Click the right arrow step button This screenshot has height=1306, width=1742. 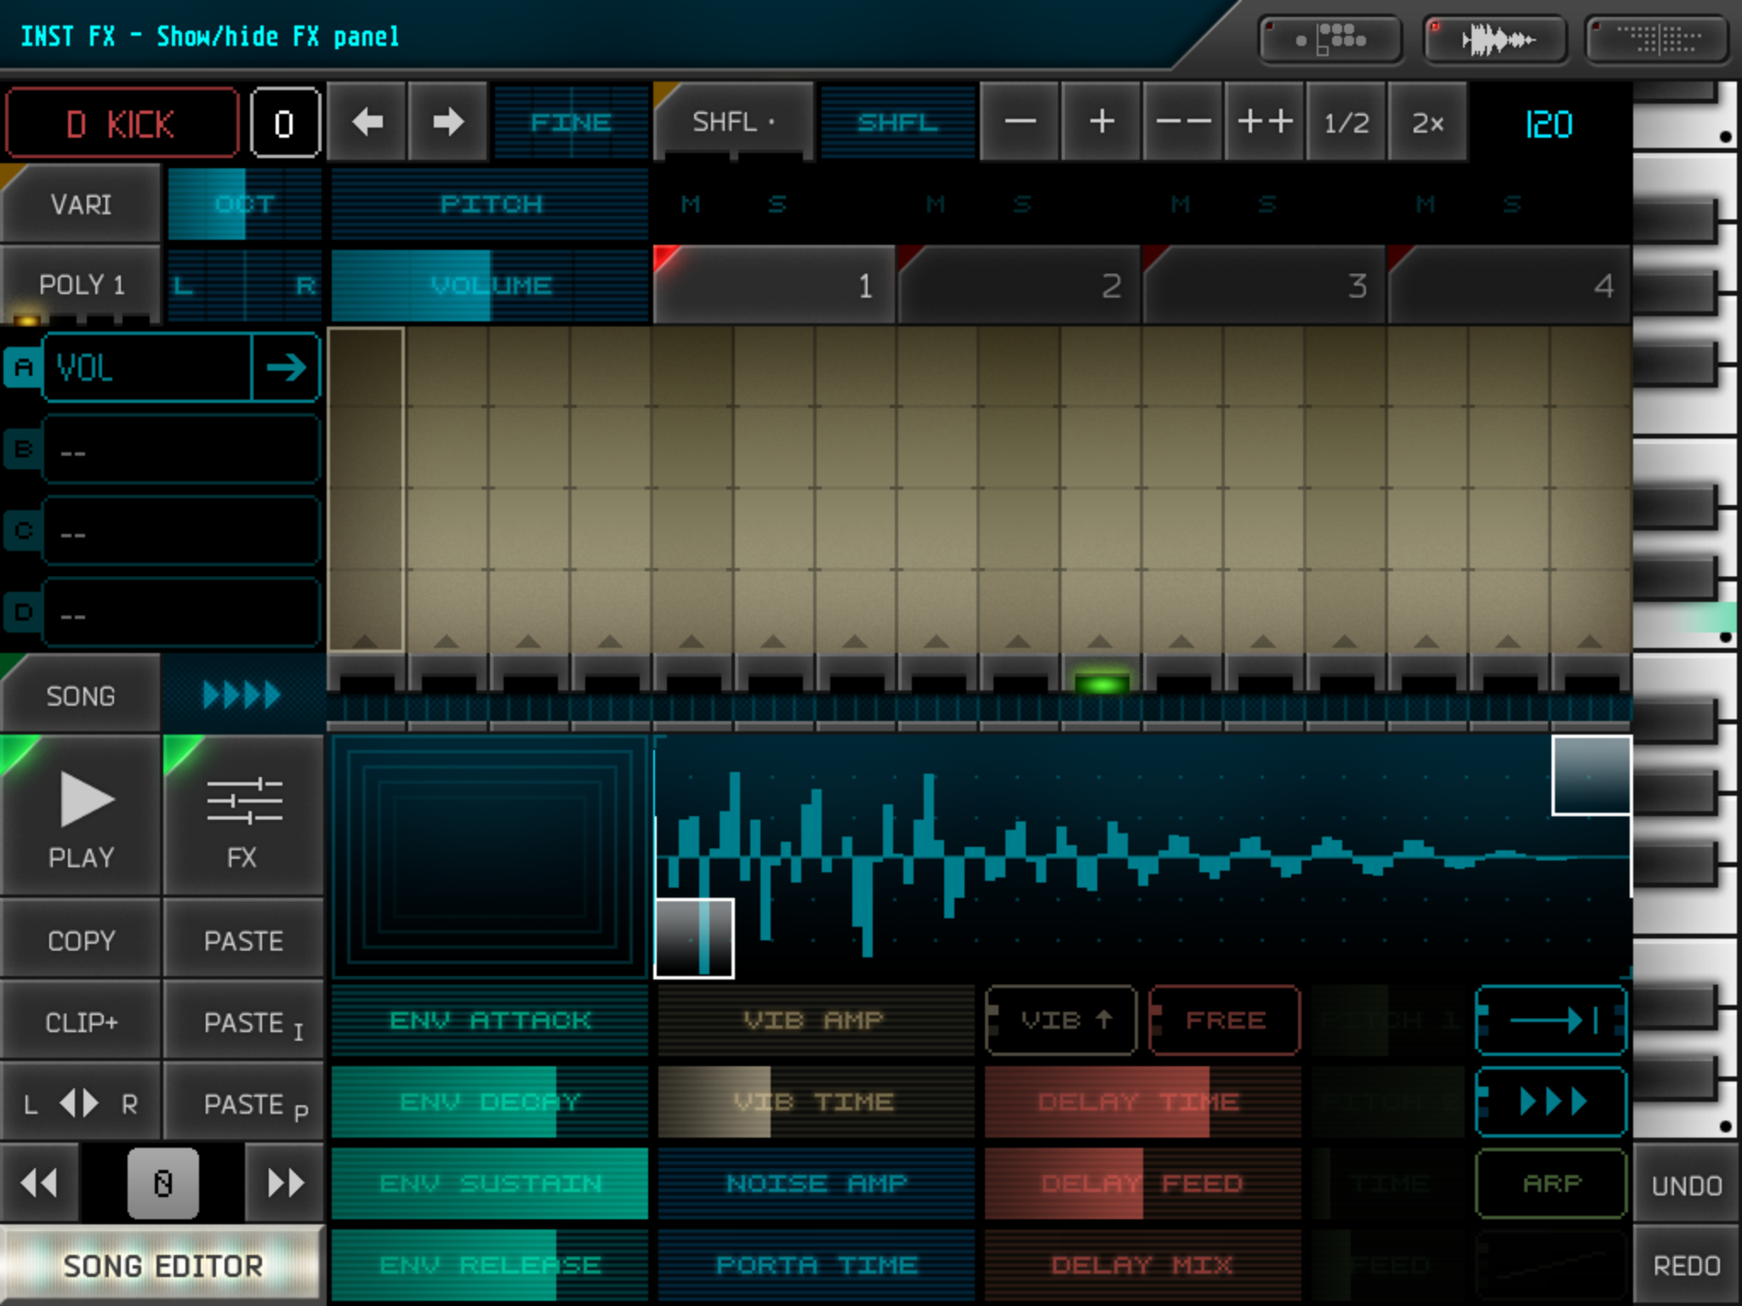coord(448,122)
